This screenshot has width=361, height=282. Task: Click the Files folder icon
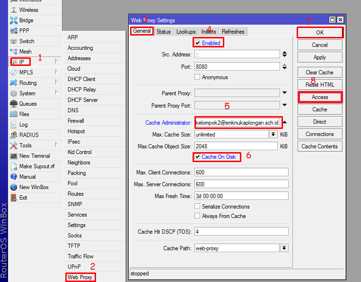pyautogui.click(x=14, y=114)
